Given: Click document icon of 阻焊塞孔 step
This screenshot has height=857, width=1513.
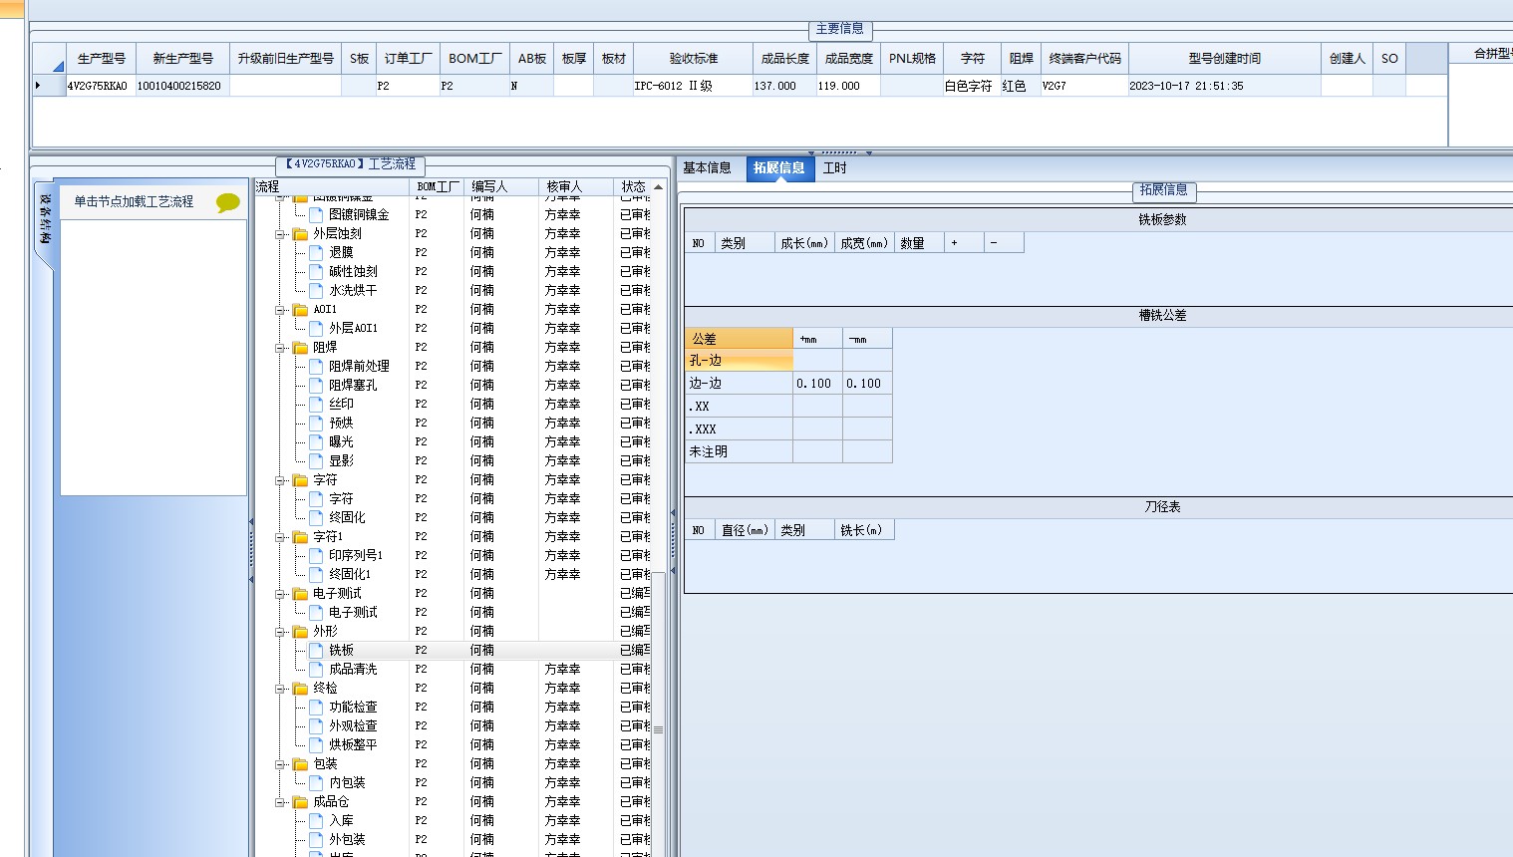Looking at the screenshot, I should (316, 385).
